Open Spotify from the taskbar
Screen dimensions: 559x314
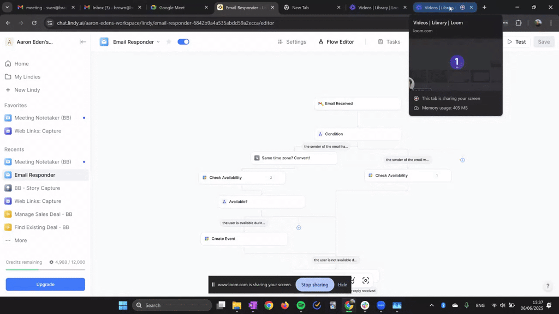coord(301,305)
